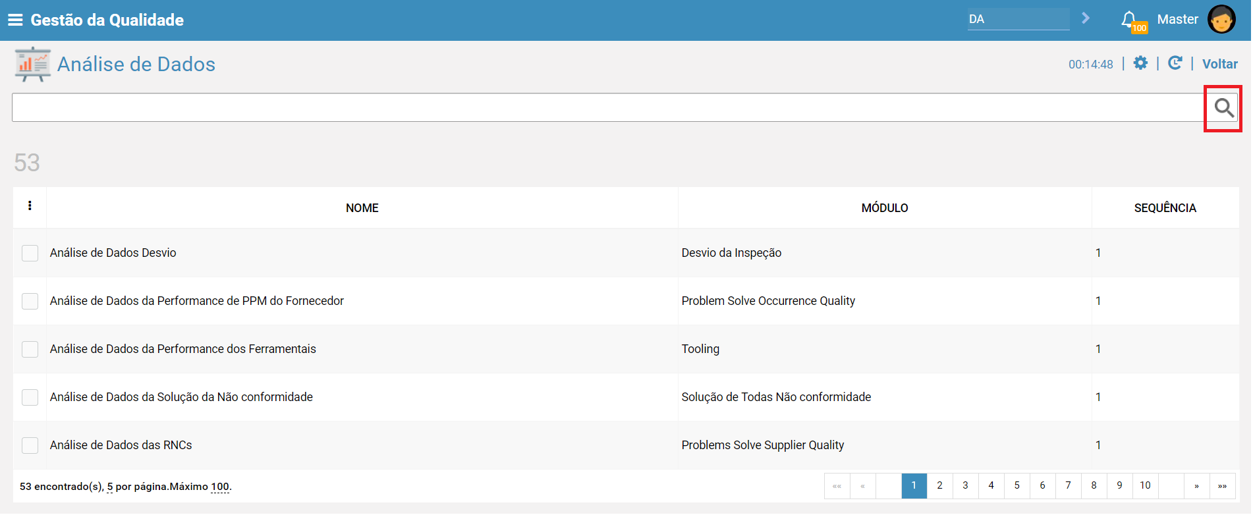Select checkbox for Análise de Dados das RNCs

[30, 445]
